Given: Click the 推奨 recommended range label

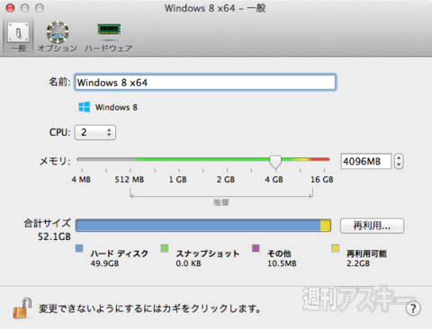Looking at the screenshot, I should point(221,202).
